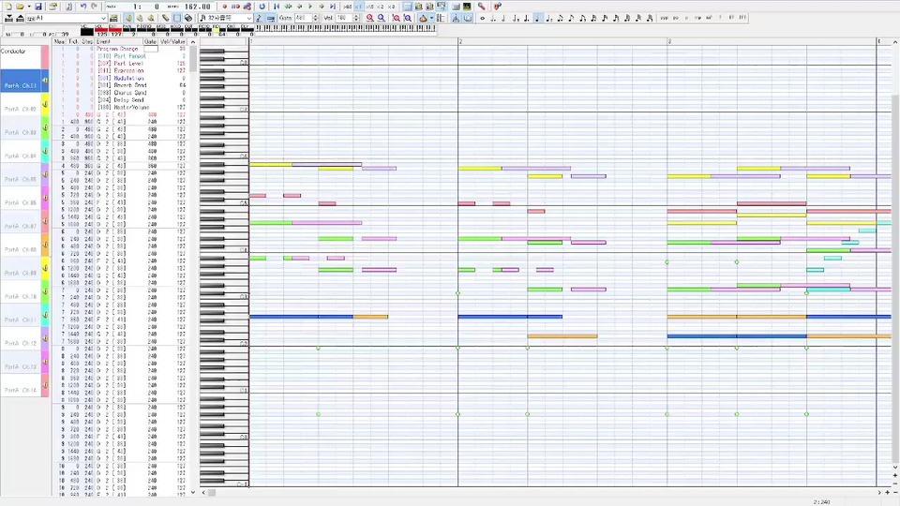Zoom in with the magnifier plus icon
Viewport: 900px width, 506px height.
click(369, 18)
